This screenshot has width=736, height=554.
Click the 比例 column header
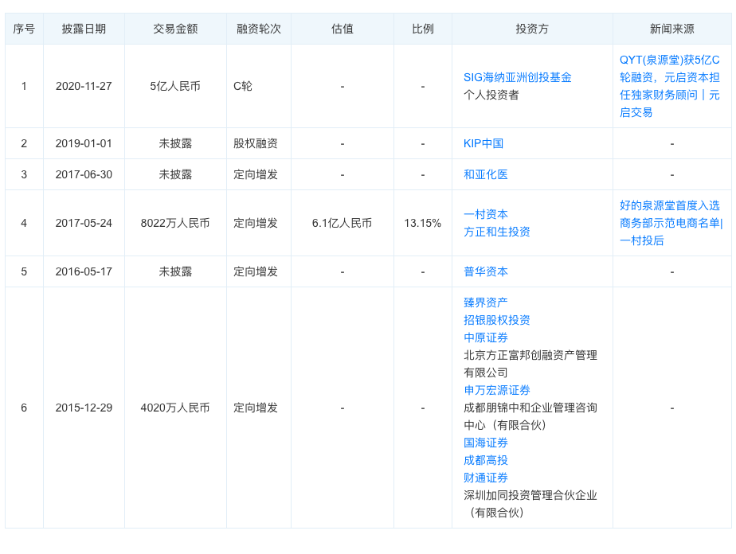click(x=422, y=29)
